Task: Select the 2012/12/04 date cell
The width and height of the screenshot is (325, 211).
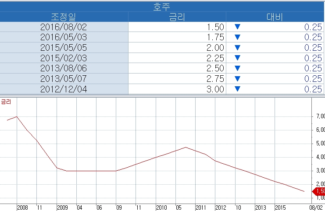Action: click(64, 89)
